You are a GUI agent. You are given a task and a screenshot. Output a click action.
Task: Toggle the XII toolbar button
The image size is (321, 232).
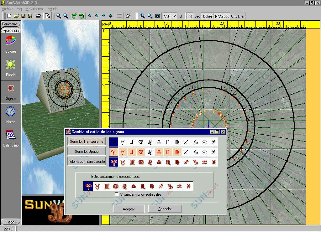(x=190, y=16)
